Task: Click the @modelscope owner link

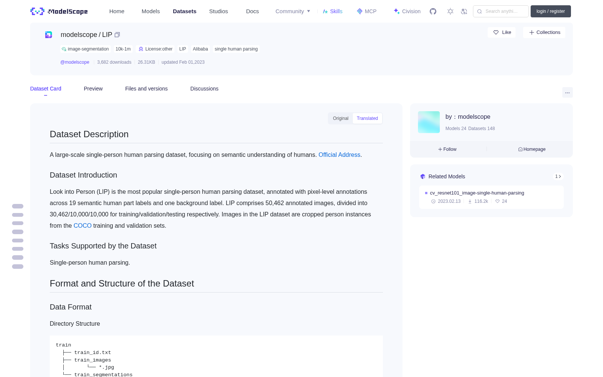Action: coord(75,62)
